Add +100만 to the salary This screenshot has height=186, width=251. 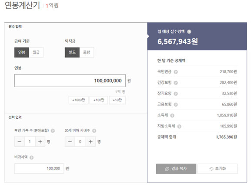(x=99, y=100)
